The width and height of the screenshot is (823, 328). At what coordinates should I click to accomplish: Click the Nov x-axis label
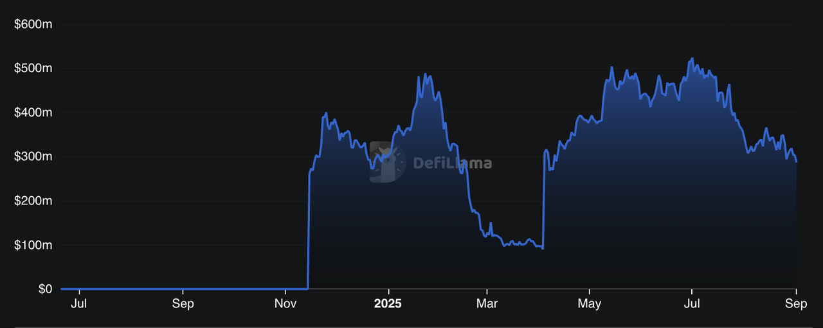(x=285, y=303)
